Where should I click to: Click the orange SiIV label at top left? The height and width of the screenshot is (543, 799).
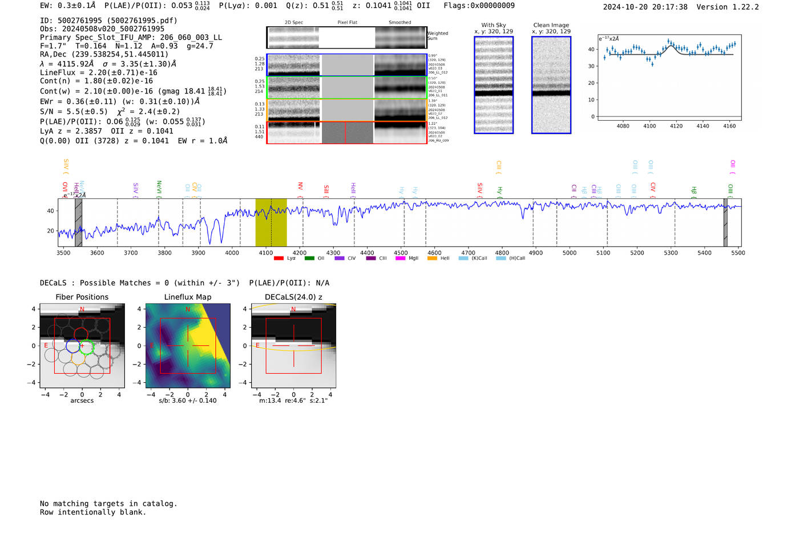pos(66,165)
